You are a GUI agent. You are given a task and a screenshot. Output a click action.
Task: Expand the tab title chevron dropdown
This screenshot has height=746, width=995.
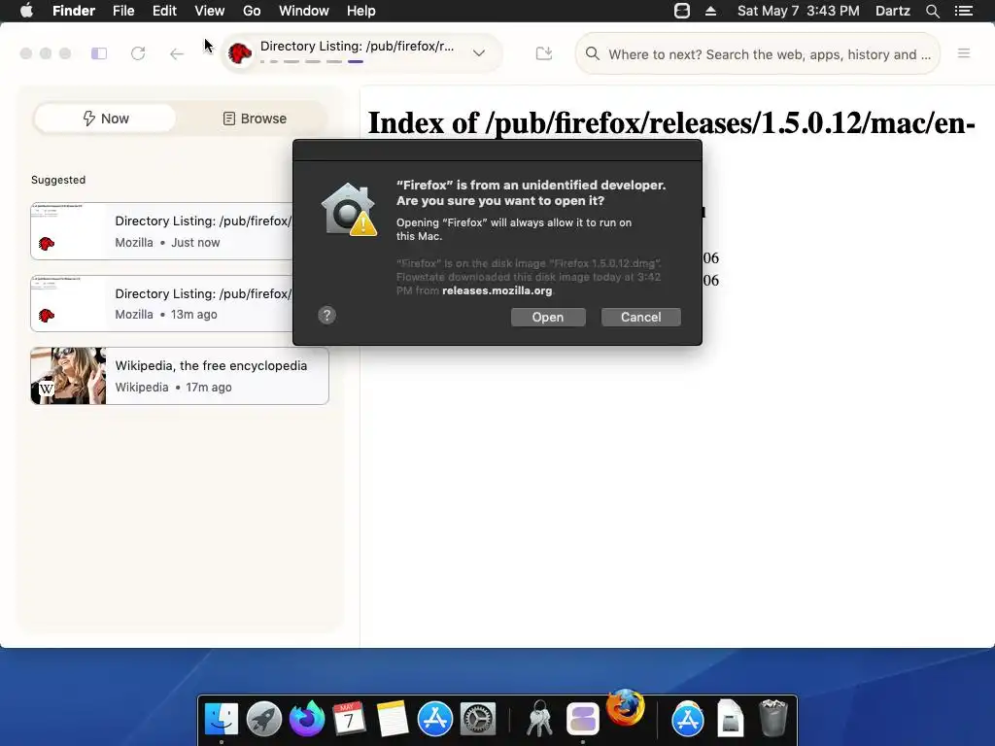point(479,53)
